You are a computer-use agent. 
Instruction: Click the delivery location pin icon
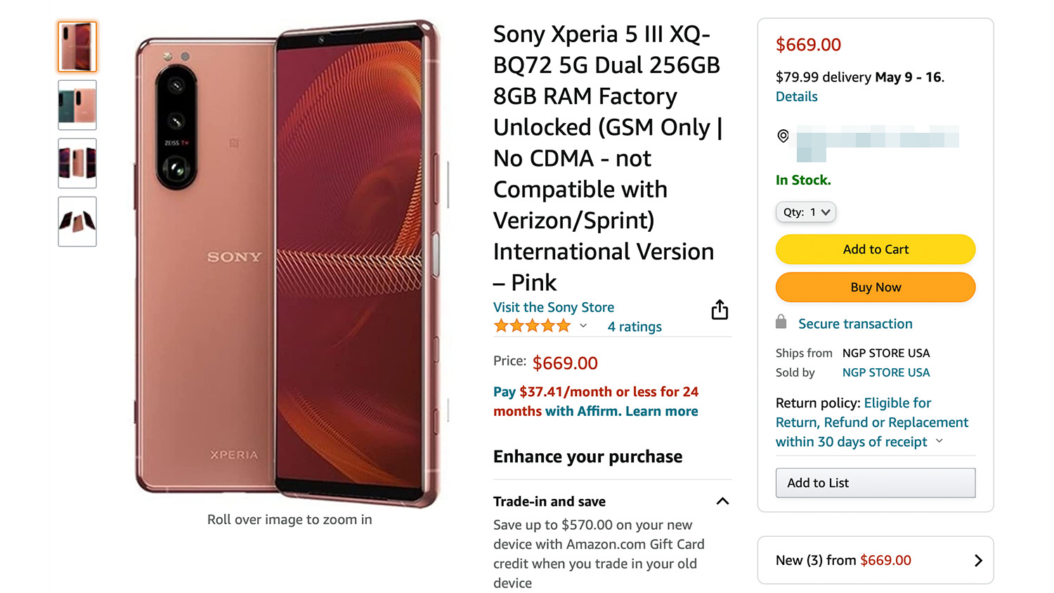tap(783, 136)
